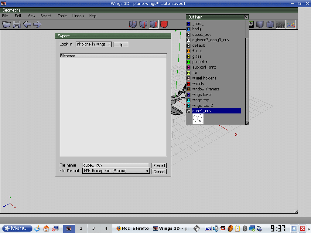Click the Undo left arrow icon
The width and height of the screenshot is (311, 233).
pos(27,24)
